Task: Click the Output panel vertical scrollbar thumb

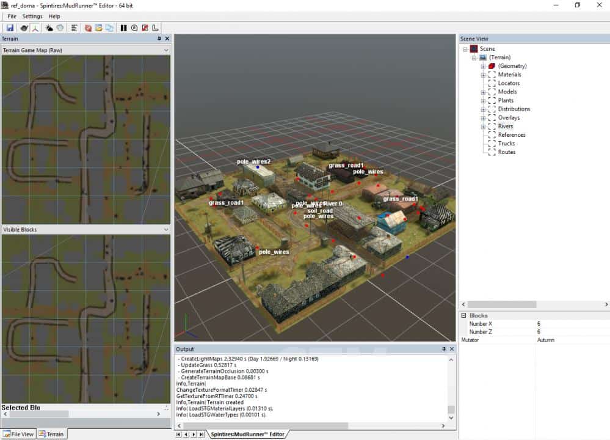Action: tap(451, 409)
